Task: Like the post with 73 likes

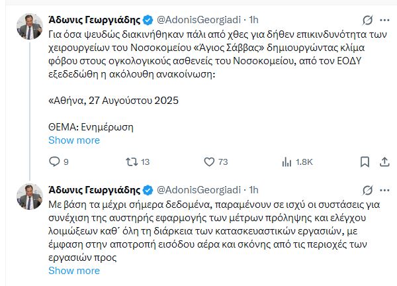Action: (x=209, y=162)
